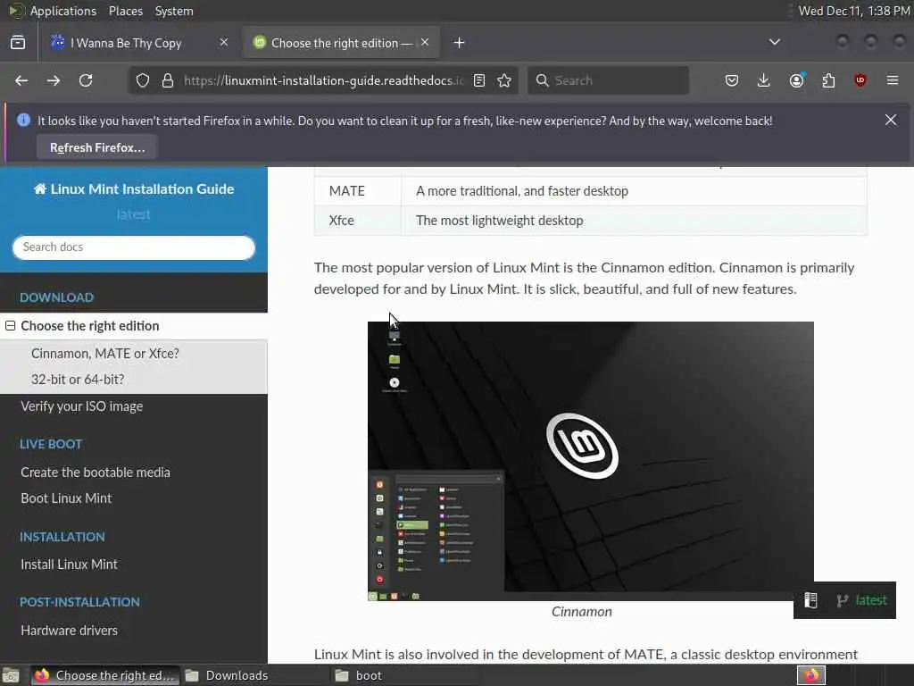Open the System menu
Image resolution: width=914 pixels, height=686 pixels.
pos(174,11)
